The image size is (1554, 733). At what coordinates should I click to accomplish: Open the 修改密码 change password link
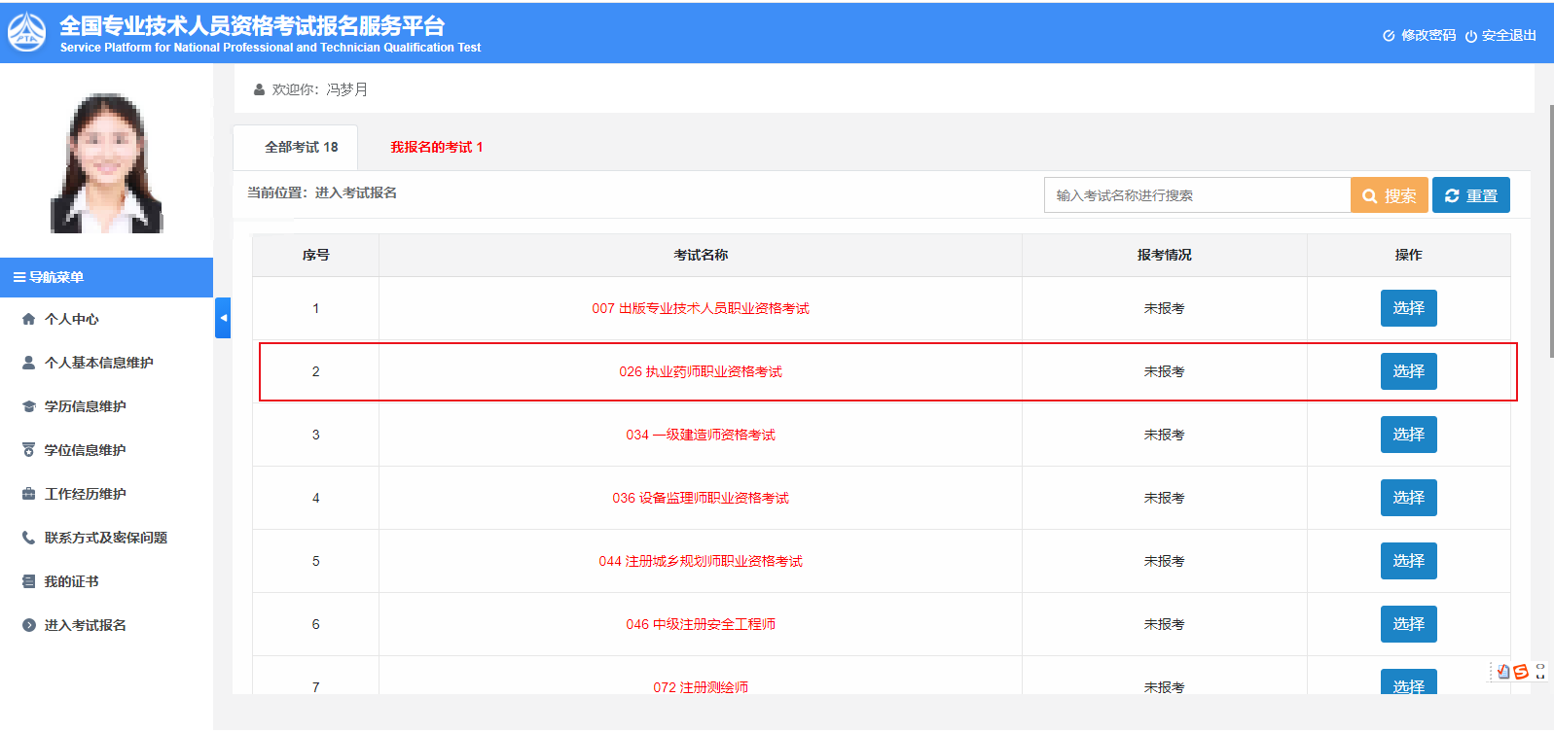point(1420,35)
